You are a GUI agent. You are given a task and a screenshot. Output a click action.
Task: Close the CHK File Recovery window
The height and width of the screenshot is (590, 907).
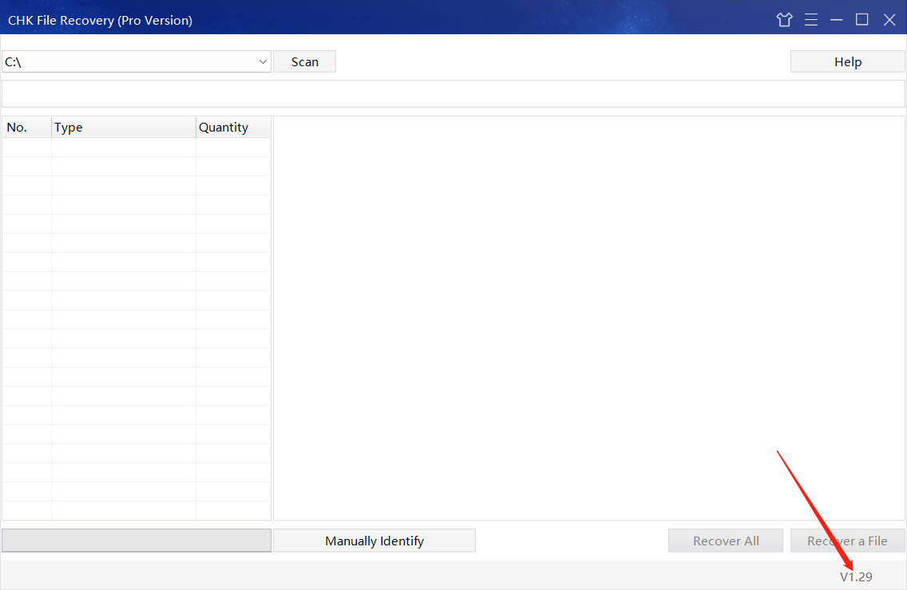tap(889, 20)
